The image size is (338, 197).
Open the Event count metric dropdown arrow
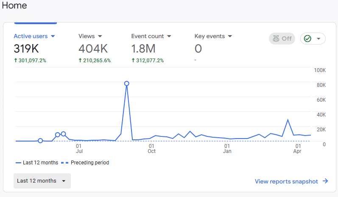[x=169, y=36]
